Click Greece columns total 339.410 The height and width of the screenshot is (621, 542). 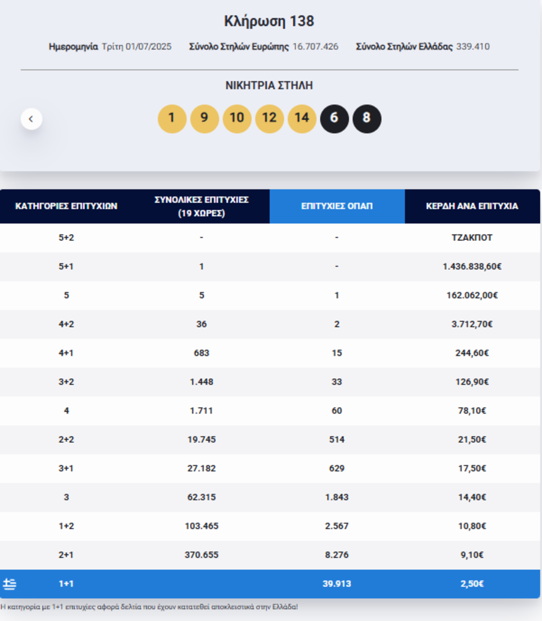click(x=473, y=46)
